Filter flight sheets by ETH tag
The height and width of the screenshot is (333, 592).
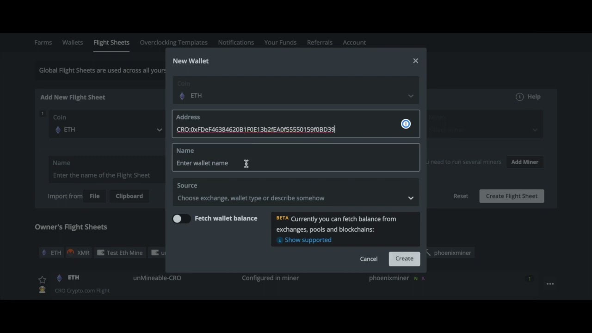point(51,253)
